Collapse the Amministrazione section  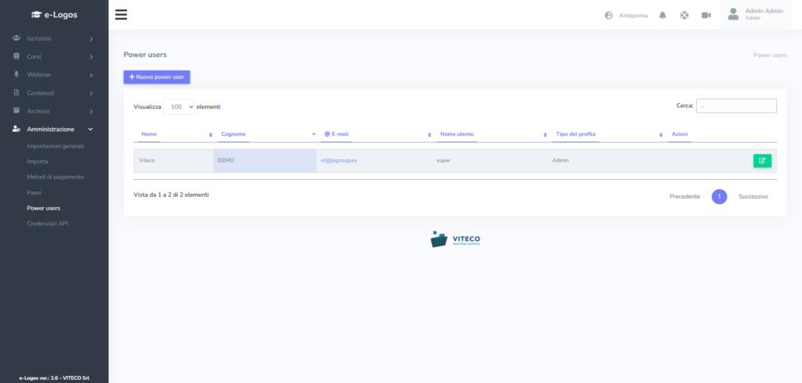click(x=53, y=129)
